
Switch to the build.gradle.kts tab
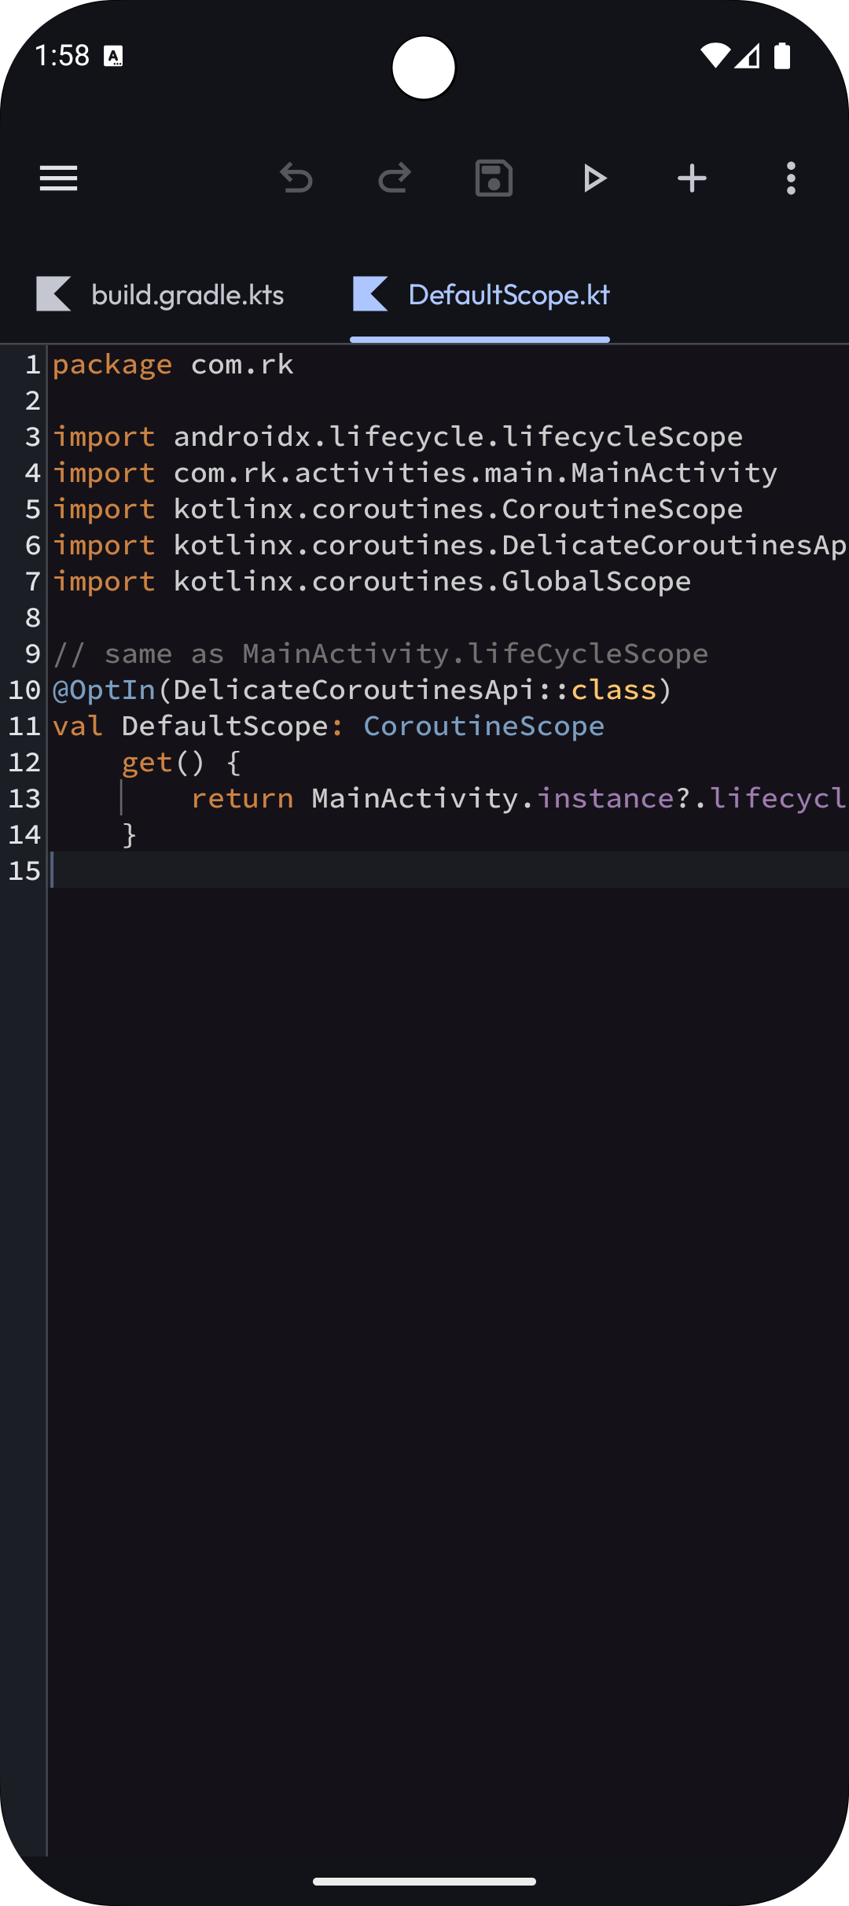tap(160, 295)
